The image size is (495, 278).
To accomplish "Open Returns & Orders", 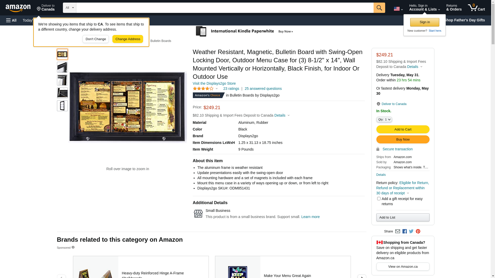I will [x=454, y=8].
